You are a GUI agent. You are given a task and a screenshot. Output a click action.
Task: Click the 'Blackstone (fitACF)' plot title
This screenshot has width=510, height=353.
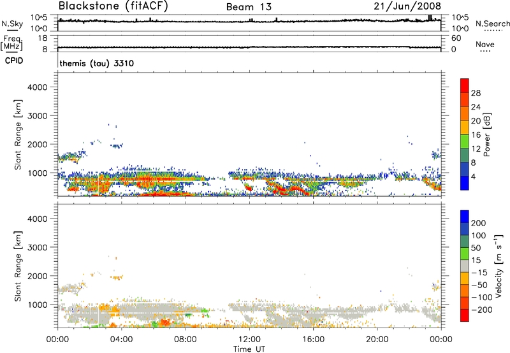click(113, 6)
